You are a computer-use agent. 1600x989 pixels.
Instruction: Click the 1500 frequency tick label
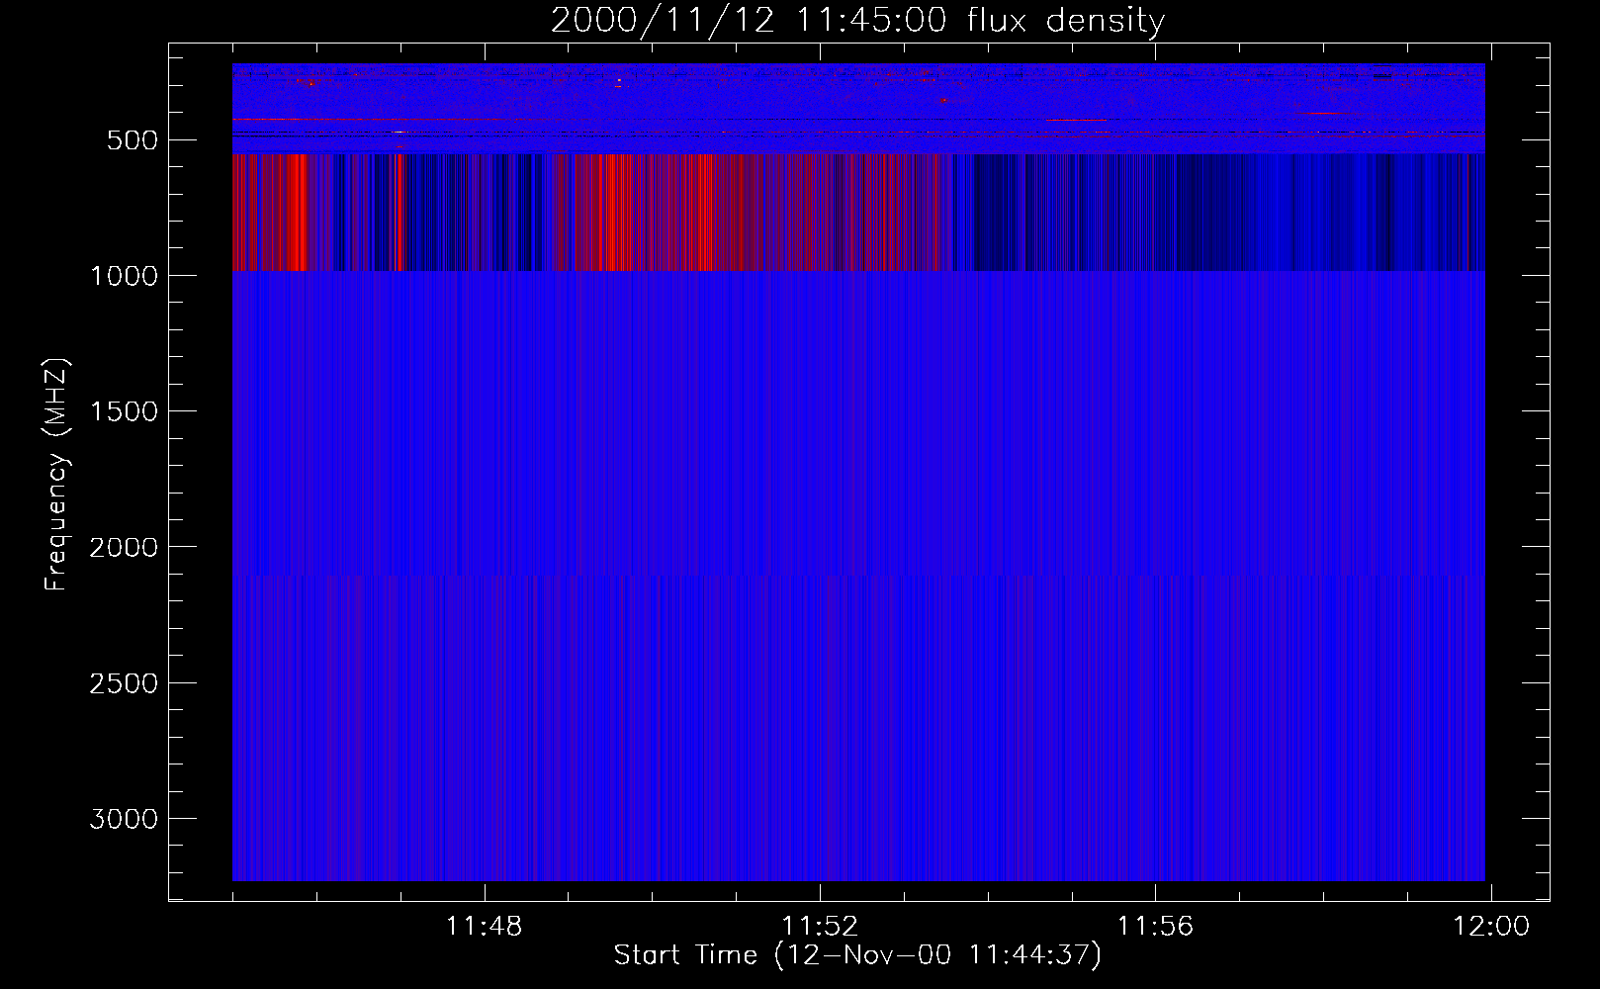(124, 411)
